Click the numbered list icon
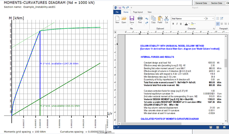Viewport: 229px width, 134px height. pyautogui.click(x=222, y=18)
